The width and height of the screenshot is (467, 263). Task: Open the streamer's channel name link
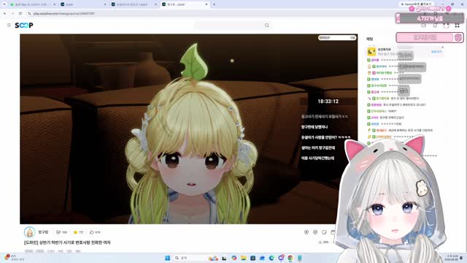43,232
